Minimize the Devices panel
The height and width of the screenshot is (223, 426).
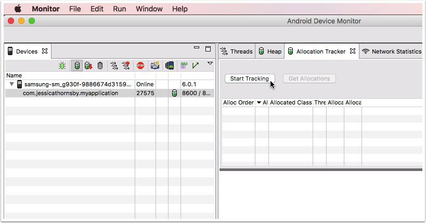point(197,47)
